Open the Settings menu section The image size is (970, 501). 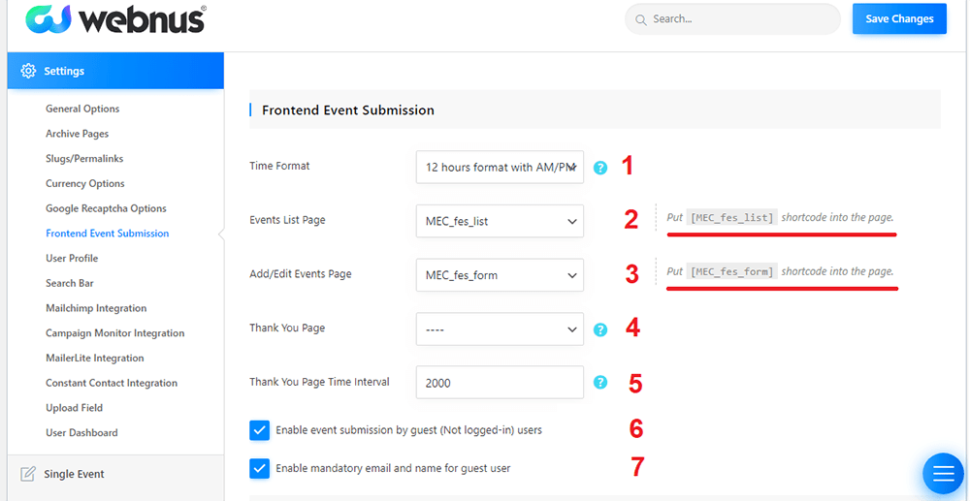[x=115, y=71]
